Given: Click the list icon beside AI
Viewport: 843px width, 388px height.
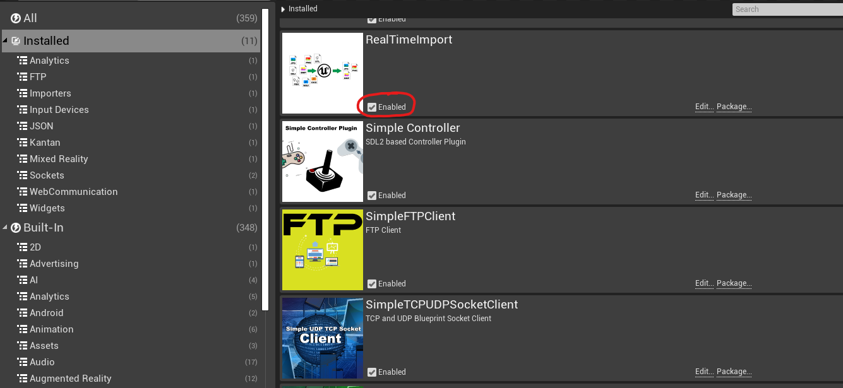Looking at the screenshot, I should point(22,280).
